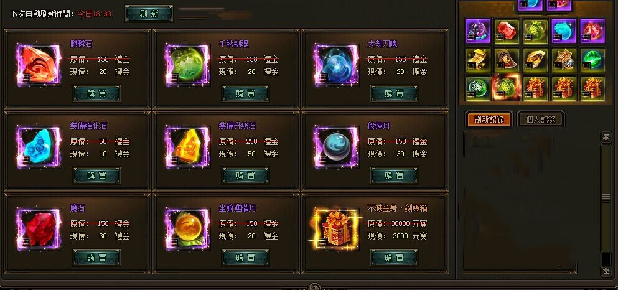Click the 裝備升級石 yellow crystal icon
This screenshot has height=290, width=618.
[187, 147]
